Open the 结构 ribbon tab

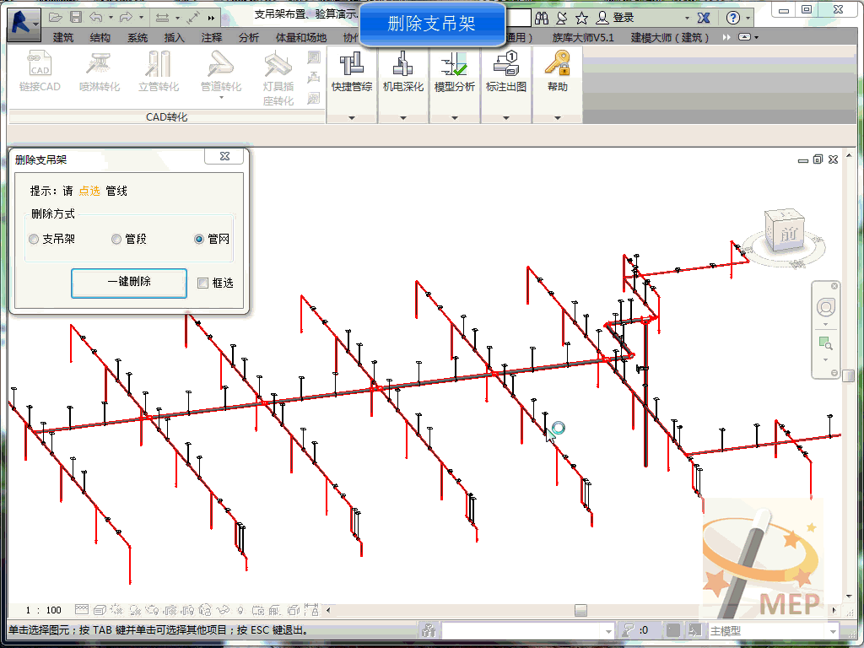(x=100, y=37)
